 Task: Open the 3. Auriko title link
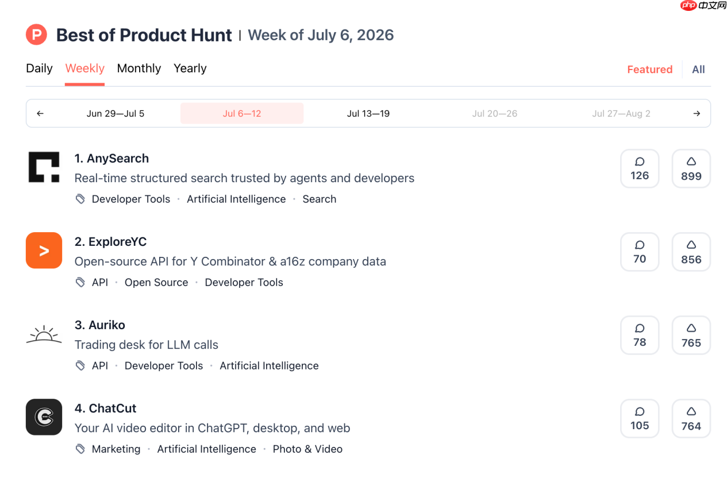(x=100, y=325)
